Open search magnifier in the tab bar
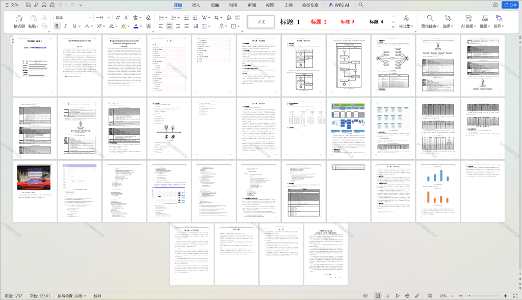The width and height of the screenshot is (522, 300). click(x=361, y=5)
